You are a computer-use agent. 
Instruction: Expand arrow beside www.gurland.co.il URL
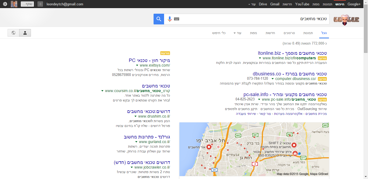136,142
